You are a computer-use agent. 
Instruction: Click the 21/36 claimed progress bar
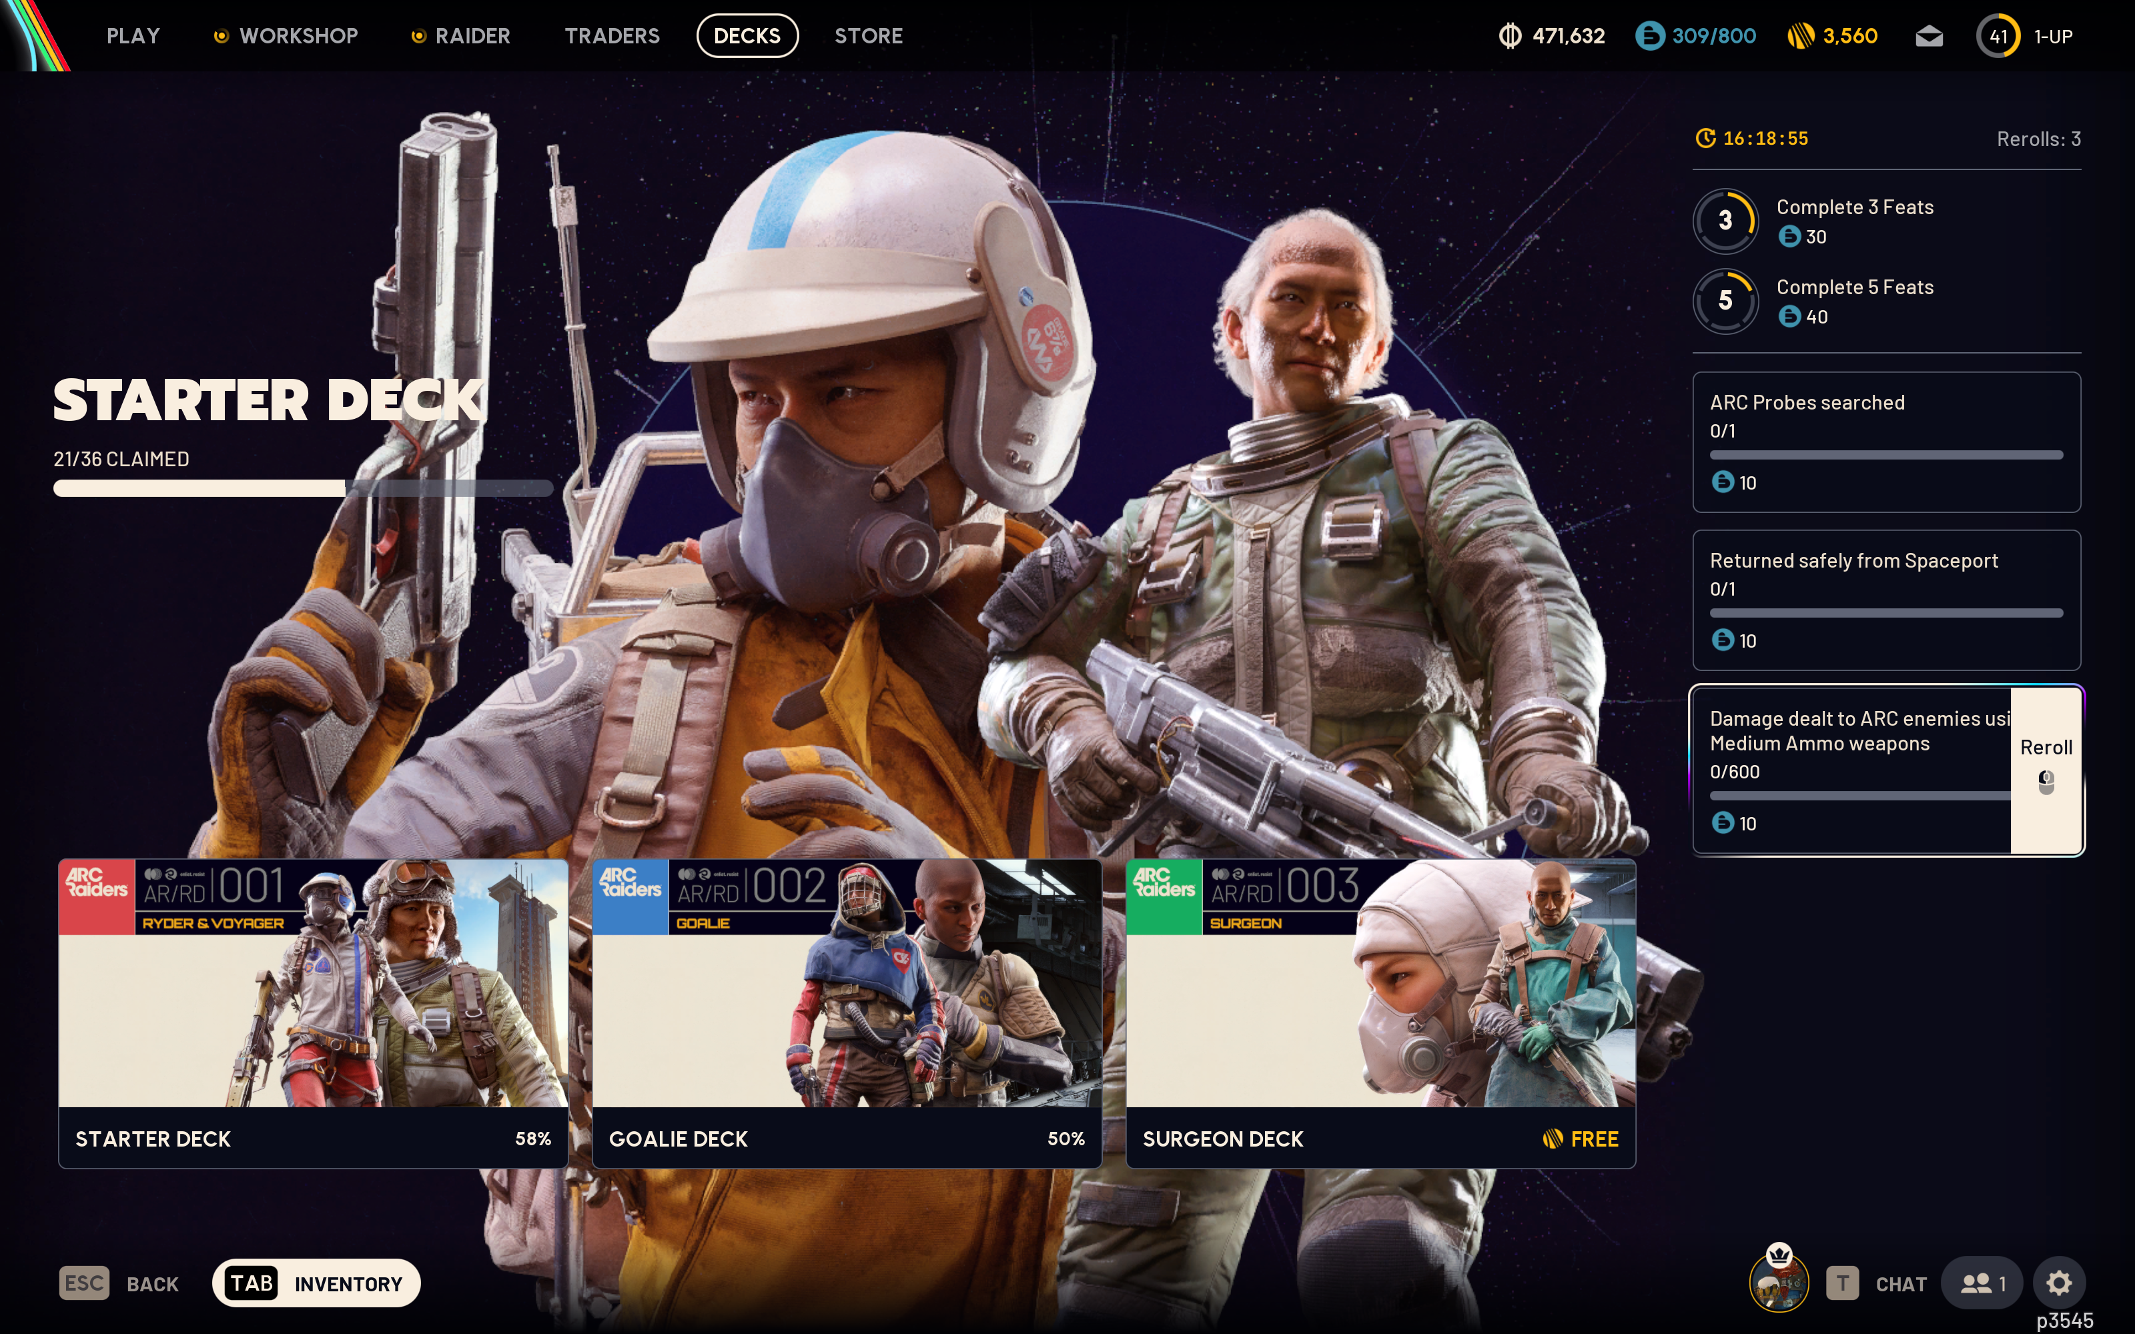pyautogui.click(x=303, y=487)
